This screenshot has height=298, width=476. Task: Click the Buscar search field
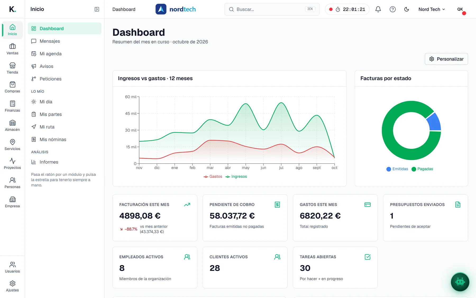click(x=272, y=9)
